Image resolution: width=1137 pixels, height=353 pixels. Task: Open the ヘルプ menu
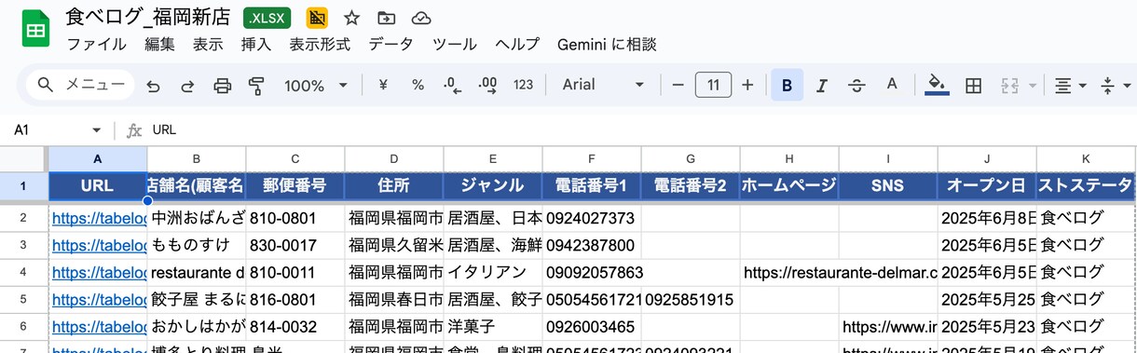pyautogui.click(x=517, y=44)
